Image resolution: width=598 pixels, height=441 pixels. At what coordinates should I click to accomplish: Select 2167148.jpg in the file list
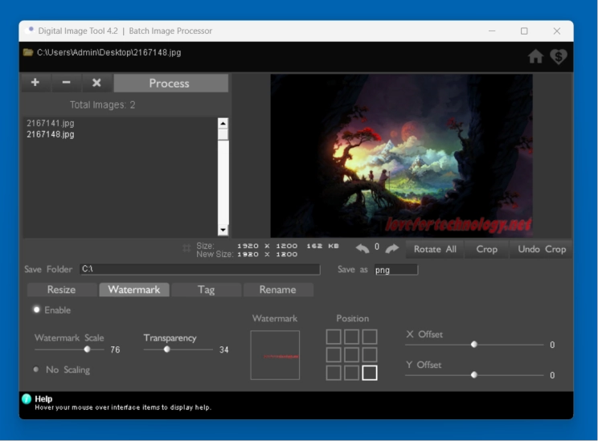51,134
